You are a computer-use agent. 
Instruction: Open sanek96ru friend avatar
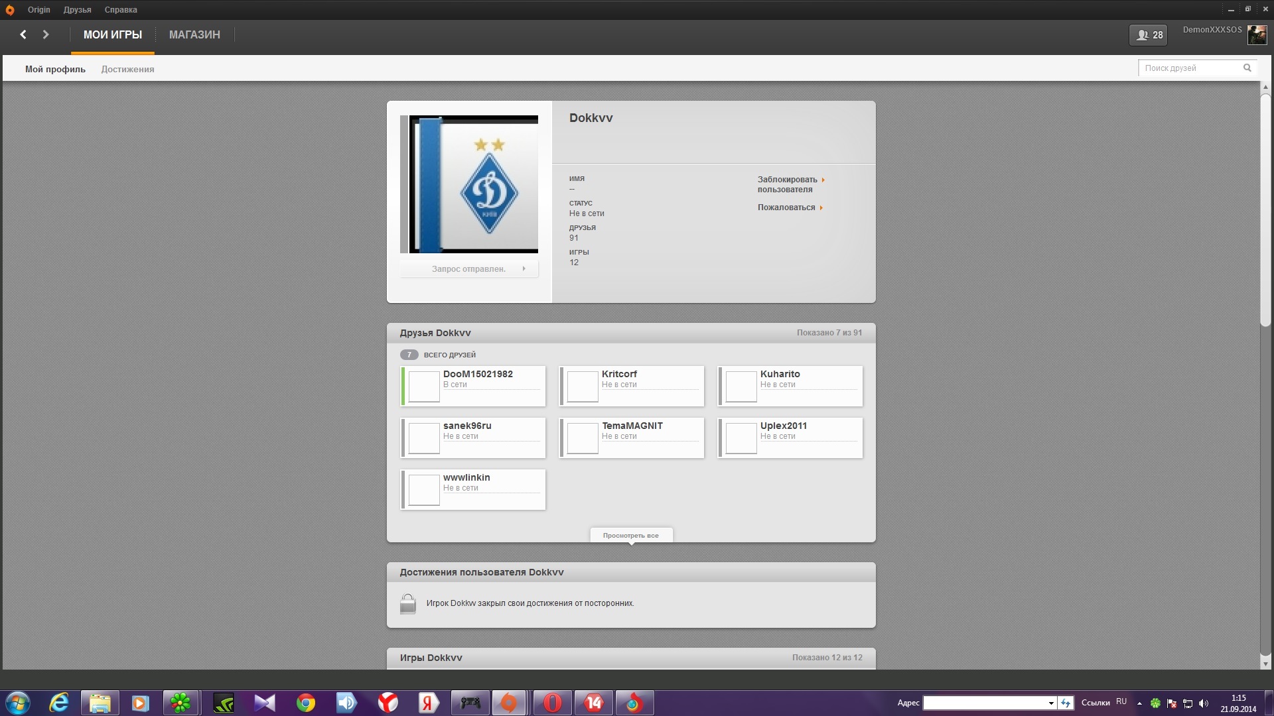(424, 438)
